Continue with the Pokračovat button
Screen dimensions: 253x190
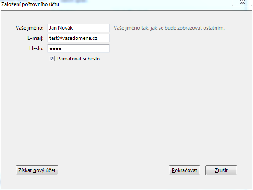pyautogui.click(x=184, y=170)
